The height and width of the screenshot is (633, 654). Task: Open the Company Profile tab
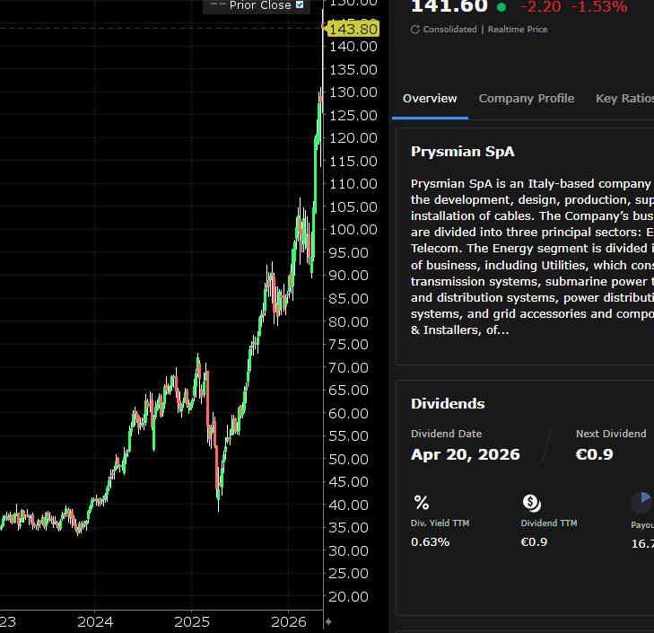(527, 99)
